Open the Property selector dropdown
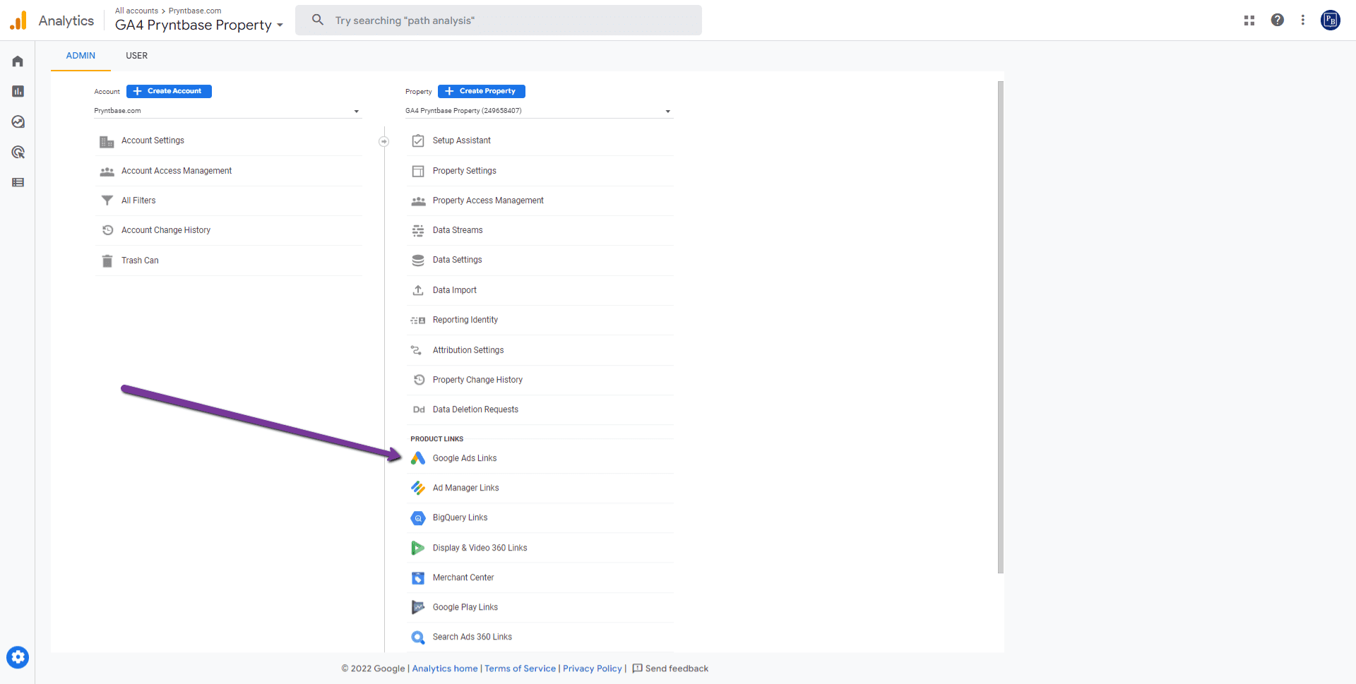 click(539, 111)
